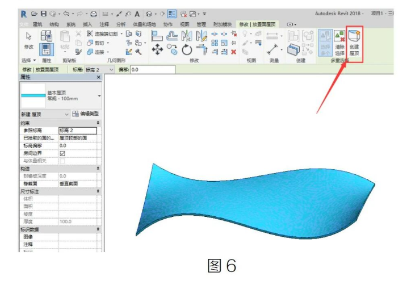
Task: Click the roof type preview thumbnail
Action: [33, 95]
